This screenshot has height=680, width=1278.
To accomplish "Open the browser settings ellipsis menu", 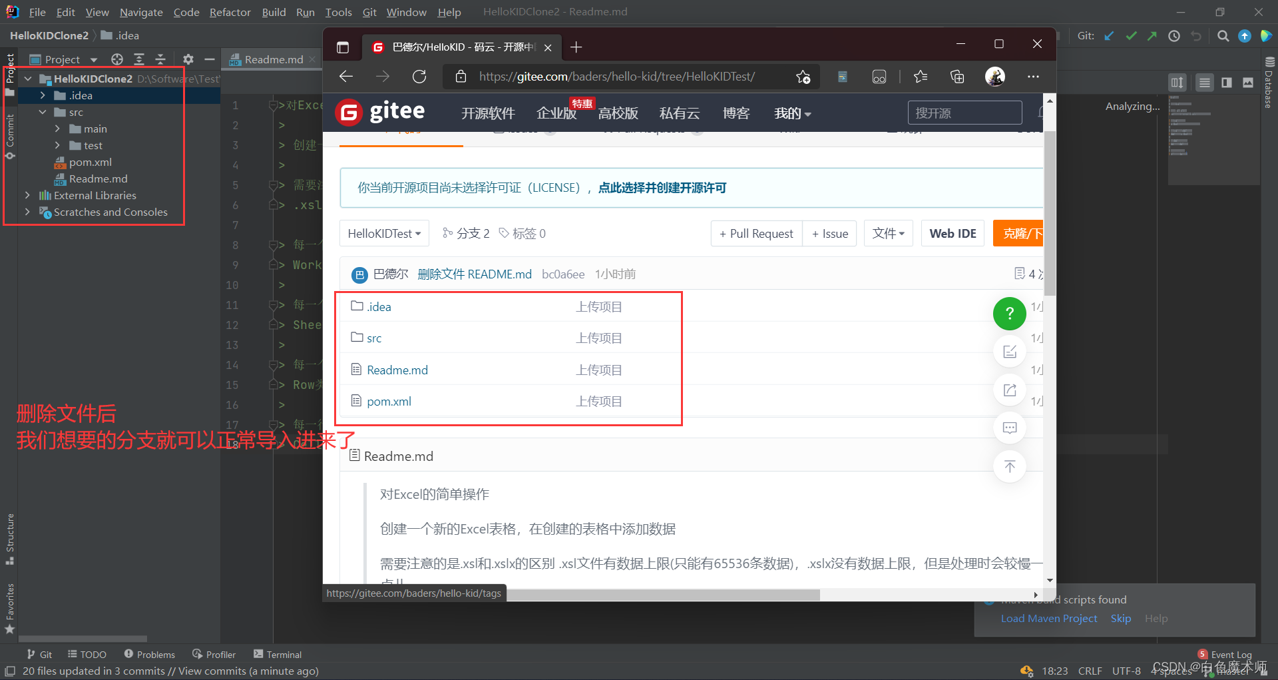I will tap(1033, 77).
